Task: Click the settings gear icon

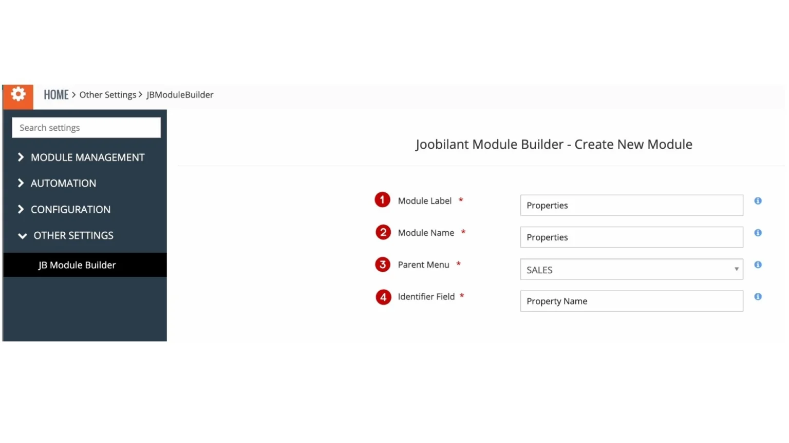Action: point(18,94)
